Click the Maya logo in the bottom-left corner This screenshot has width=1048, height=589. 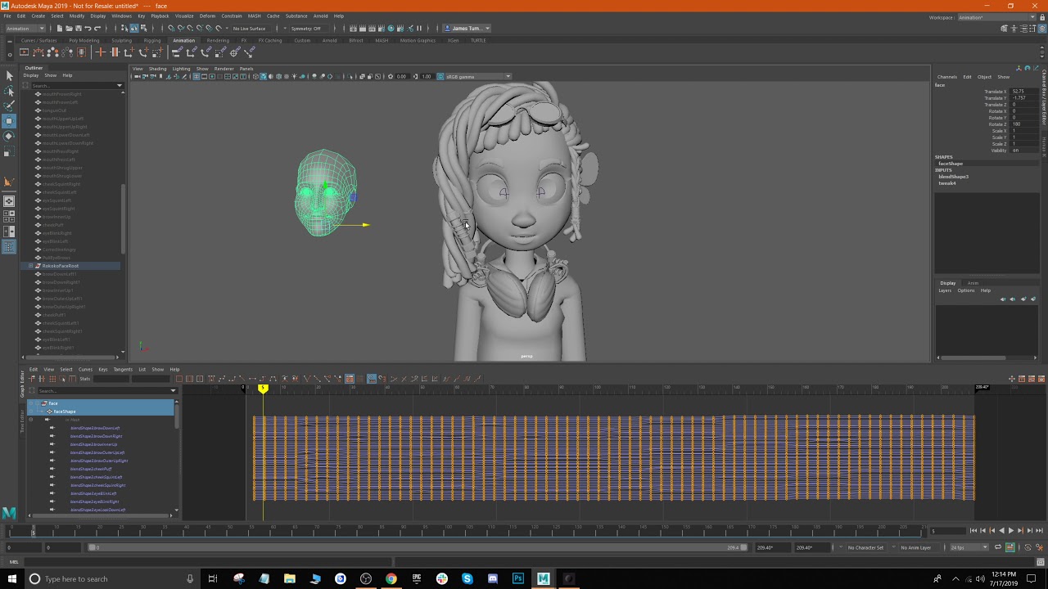[9, 513]
